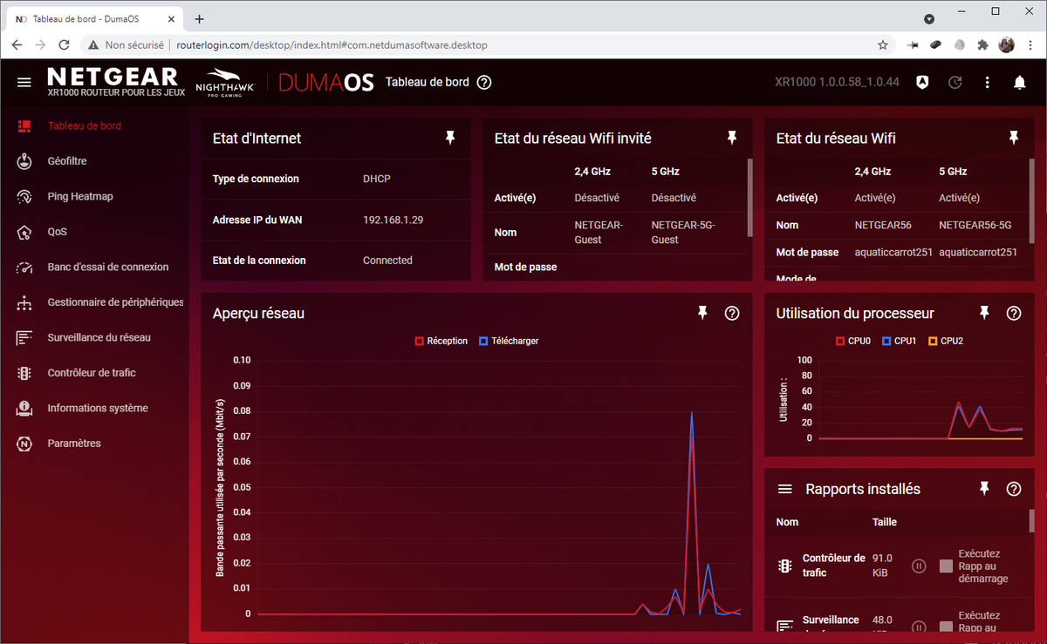Pause the Contrôleur de trafic Rapp
1047x644 pixels.
click(919, 566)
